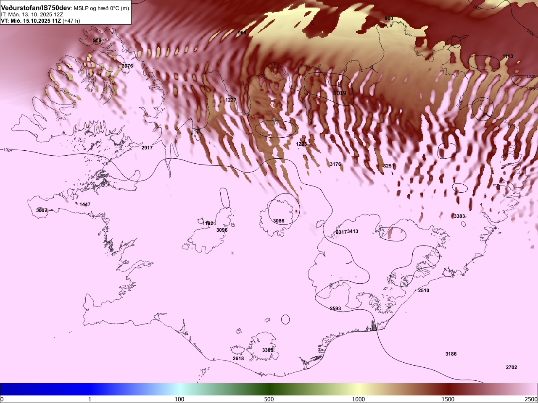Click the 3383 height label
This screenshot has width=538, height=403.
point(459,216)
